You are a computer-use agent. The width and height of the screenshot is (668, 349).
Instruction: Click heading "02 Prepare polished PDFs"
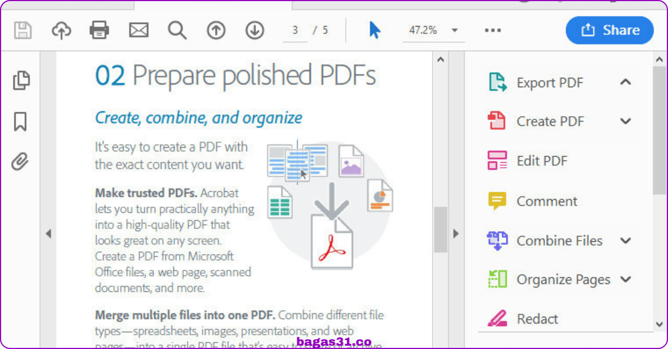(235, 76)
